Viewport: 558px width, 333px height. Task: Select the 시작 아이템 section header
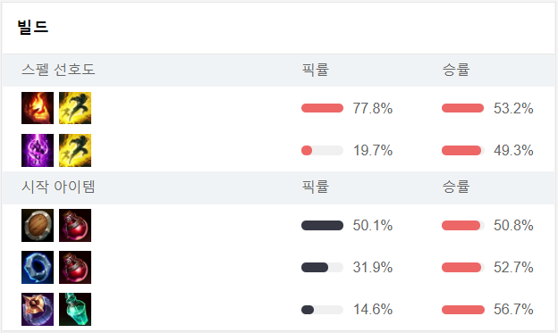pos(58,187)
